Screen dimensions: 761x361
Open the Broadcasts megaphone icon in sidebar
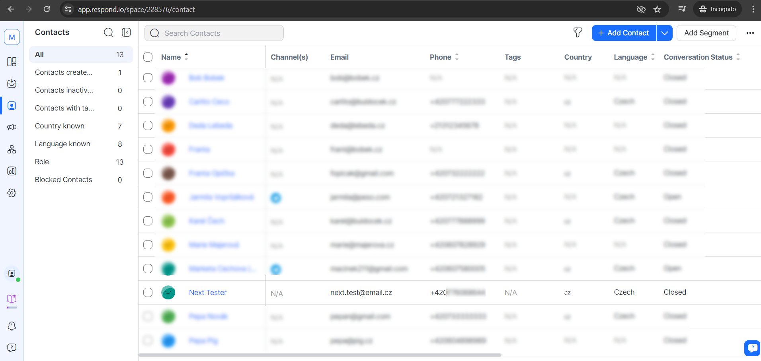point(12,127)
